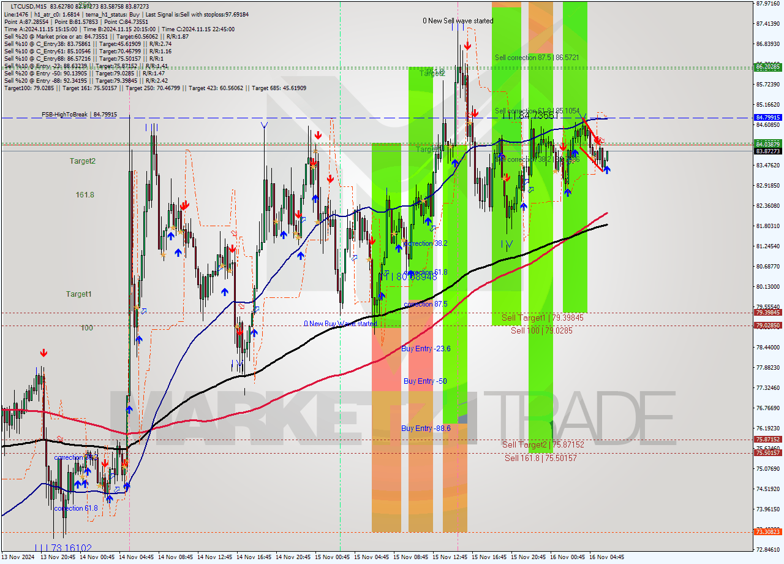Select the red 75.87152 price tag on axis

[767, 440]
